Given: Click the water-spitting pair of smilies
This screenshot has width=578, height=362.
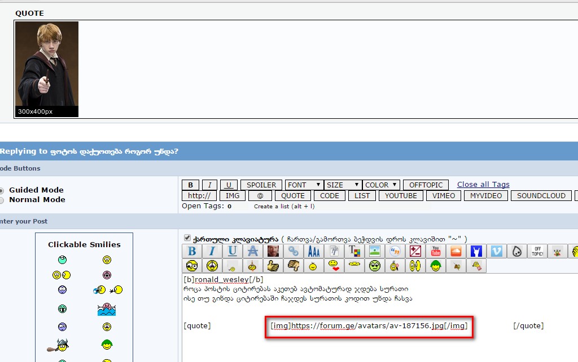Looking at the screenshot, I should 108,290.
